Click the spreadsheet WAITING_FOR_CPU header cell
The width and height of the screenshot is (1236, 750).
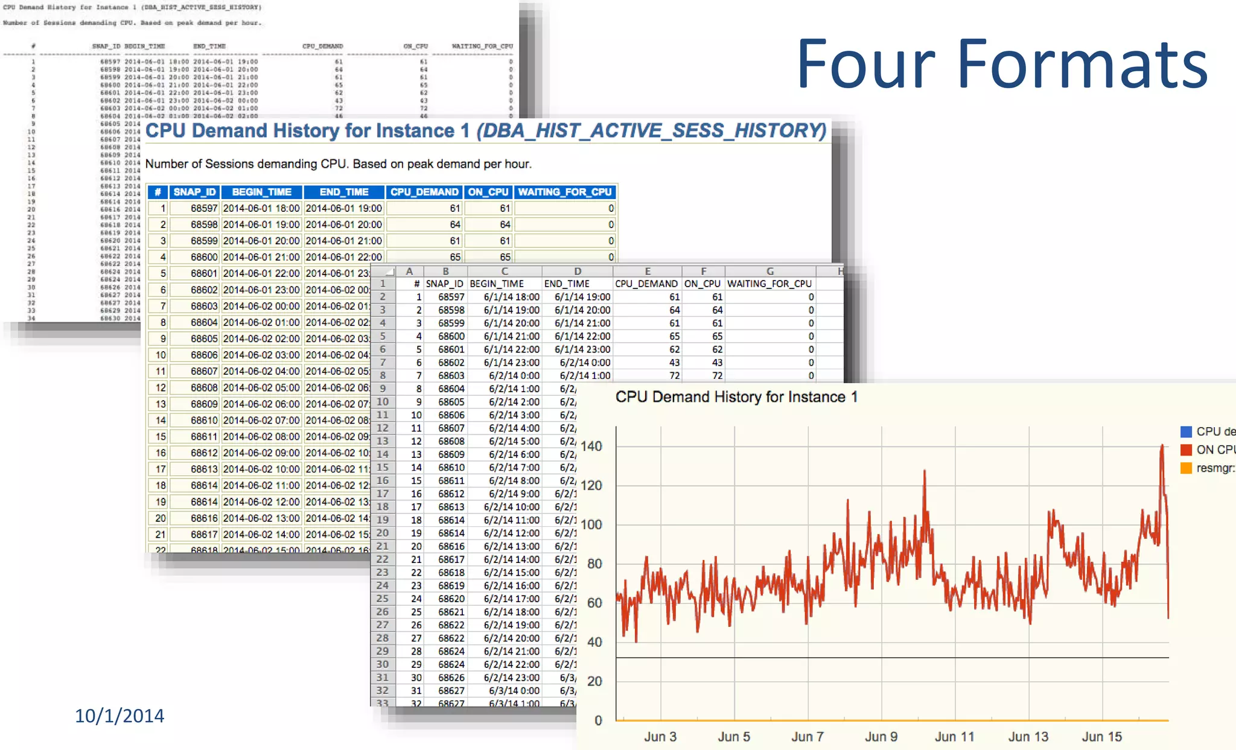pyautogui.click(x=769, y=284)
